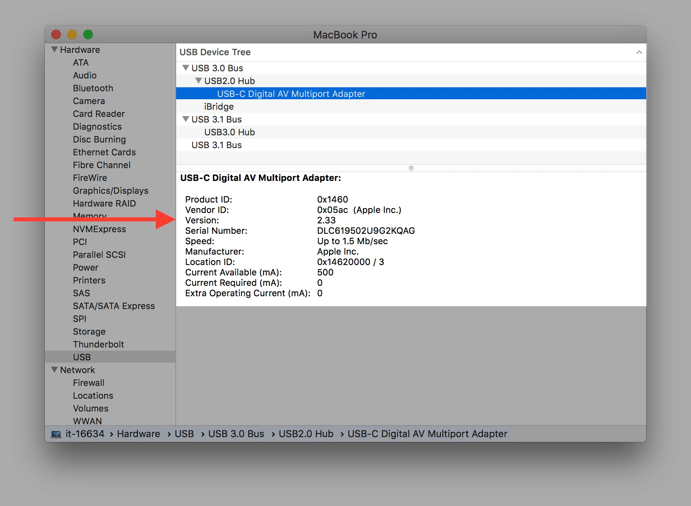691x506 pixels.
Task: Open SATA/SATA Express section
Action: coord(114,306)
